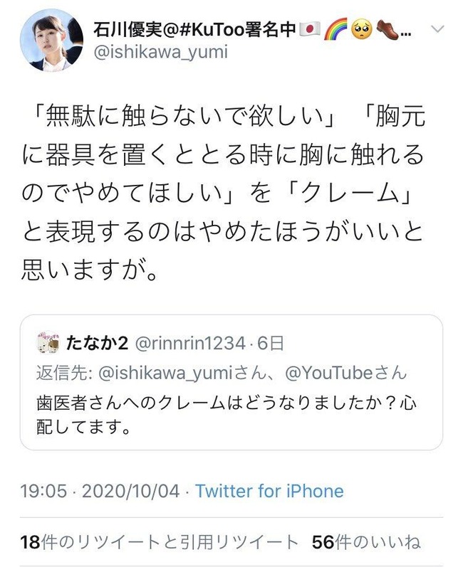Image resolution: width=463 pixels, height=567 pixels.
Task: Select the display name 石川優実@#KuToo署名中
Action: tap(194, 29)
